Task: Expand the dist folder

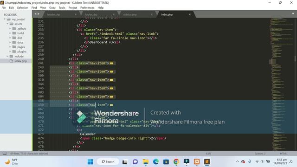Action: click(10, 38)
